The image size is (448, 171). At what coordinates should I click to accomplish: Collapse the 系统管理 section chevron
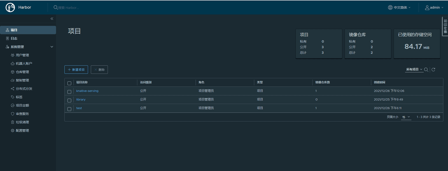[52, 47]
